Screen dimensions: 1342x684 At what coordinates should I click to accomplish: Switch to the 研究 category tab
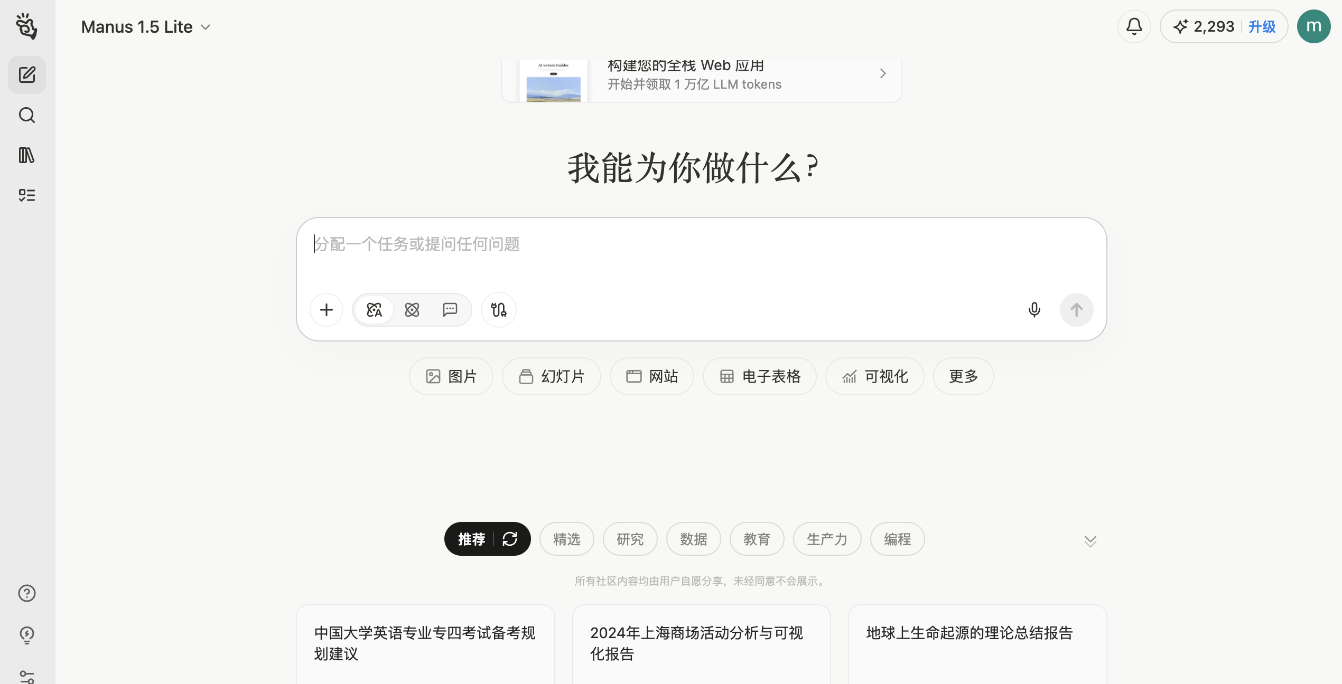click(630, 539)
